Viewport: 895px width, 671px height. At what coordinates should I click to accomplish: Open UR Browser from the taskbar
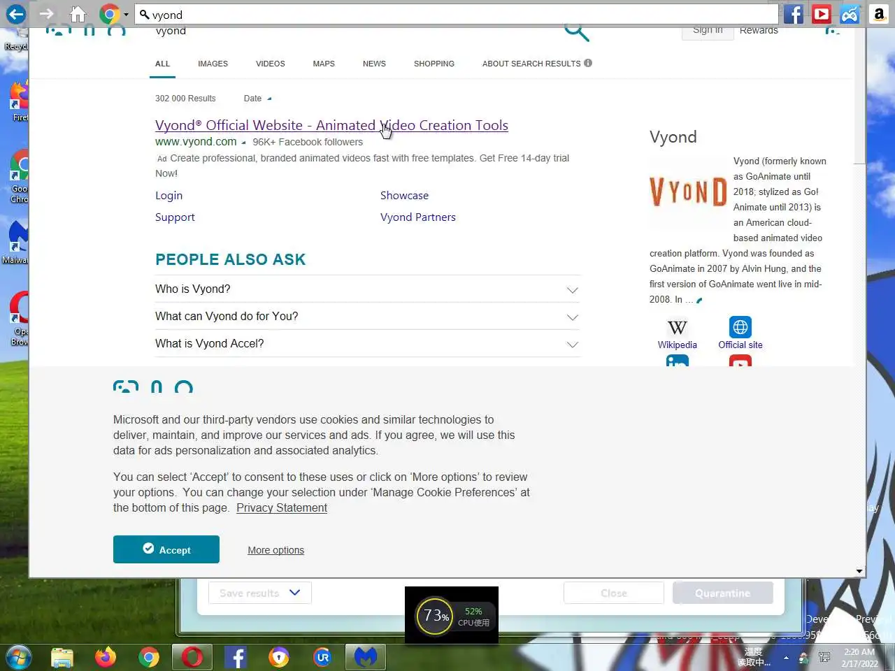[x=322, y=657]
